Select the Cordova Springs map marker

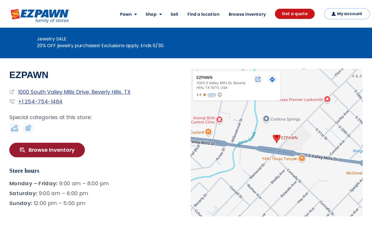click(266, 119)
